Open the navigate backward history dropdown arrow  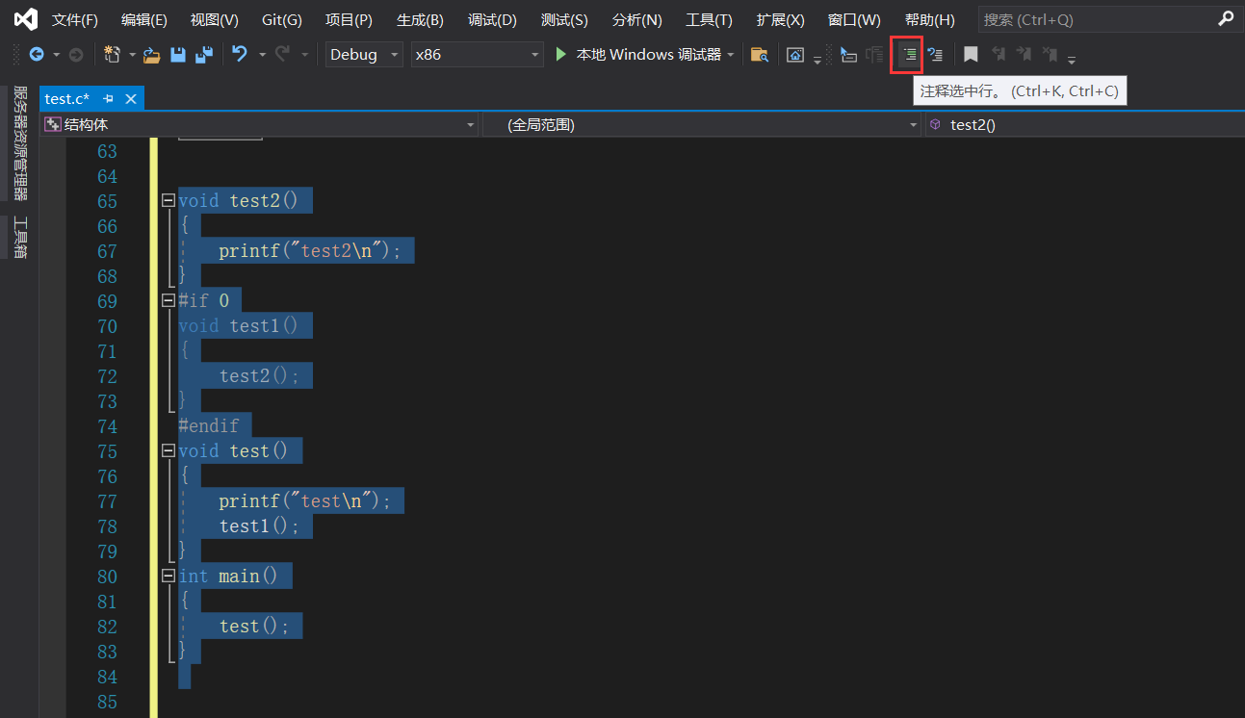point(56,55)
